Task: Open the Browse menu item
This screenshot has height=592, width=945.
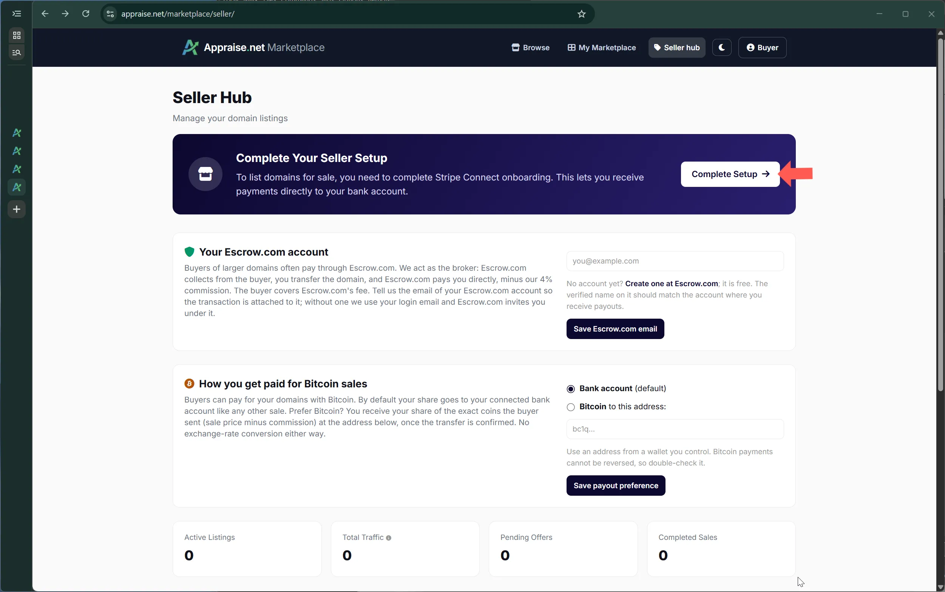Action: coord(531,47)
